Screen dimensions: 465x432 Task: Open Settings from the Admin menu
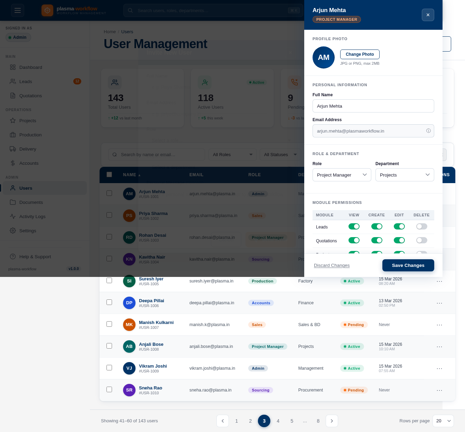13,231
